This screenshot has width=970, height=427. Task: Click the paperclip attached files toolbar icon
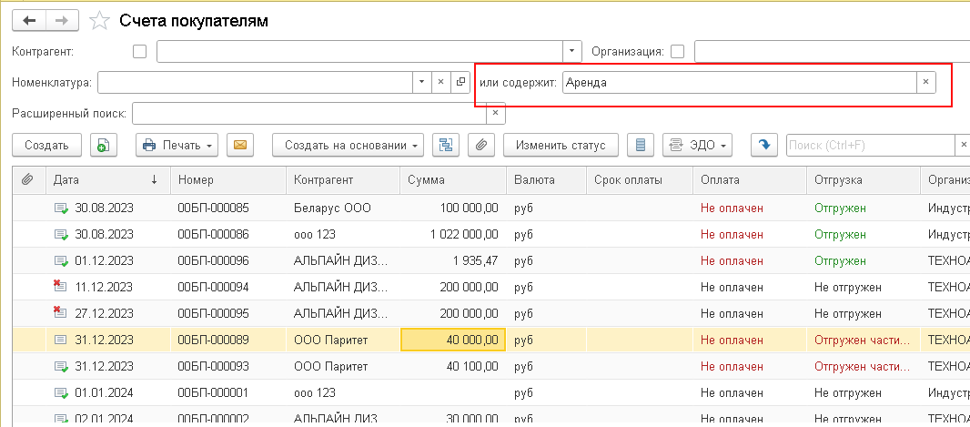[x=480, y=145]
